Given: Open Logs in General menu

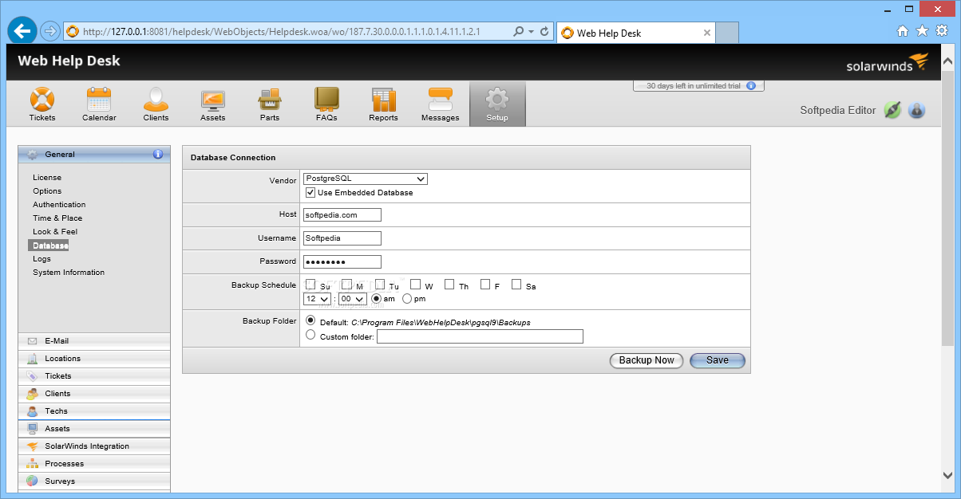Looking at the screenshot, I should tap(42, 259).
